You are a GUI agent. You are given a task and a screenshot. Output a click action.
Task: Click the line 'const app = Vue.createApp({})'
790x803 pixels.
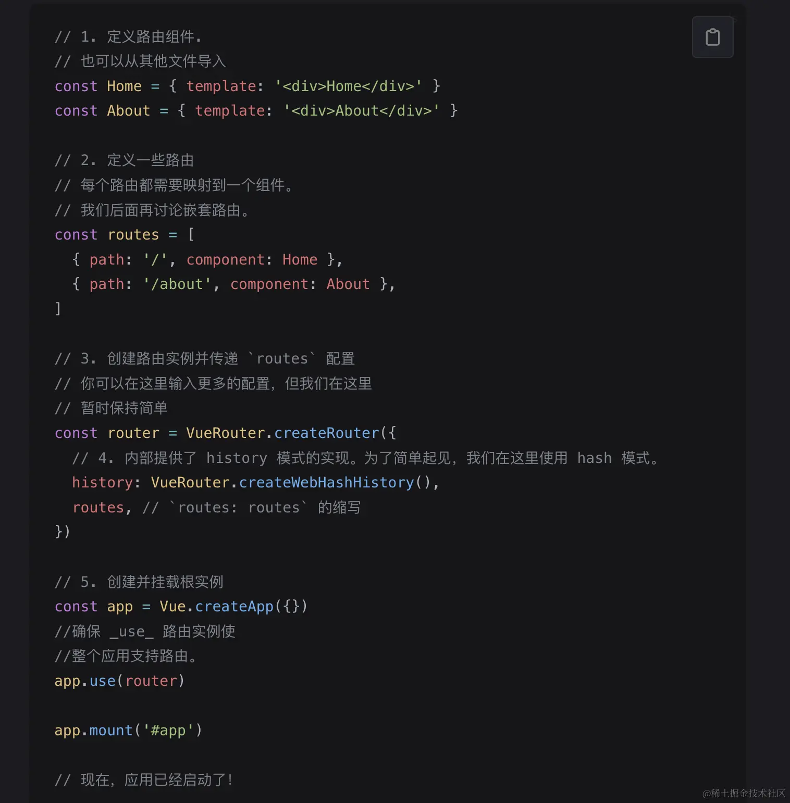click(x=181, y=607)
